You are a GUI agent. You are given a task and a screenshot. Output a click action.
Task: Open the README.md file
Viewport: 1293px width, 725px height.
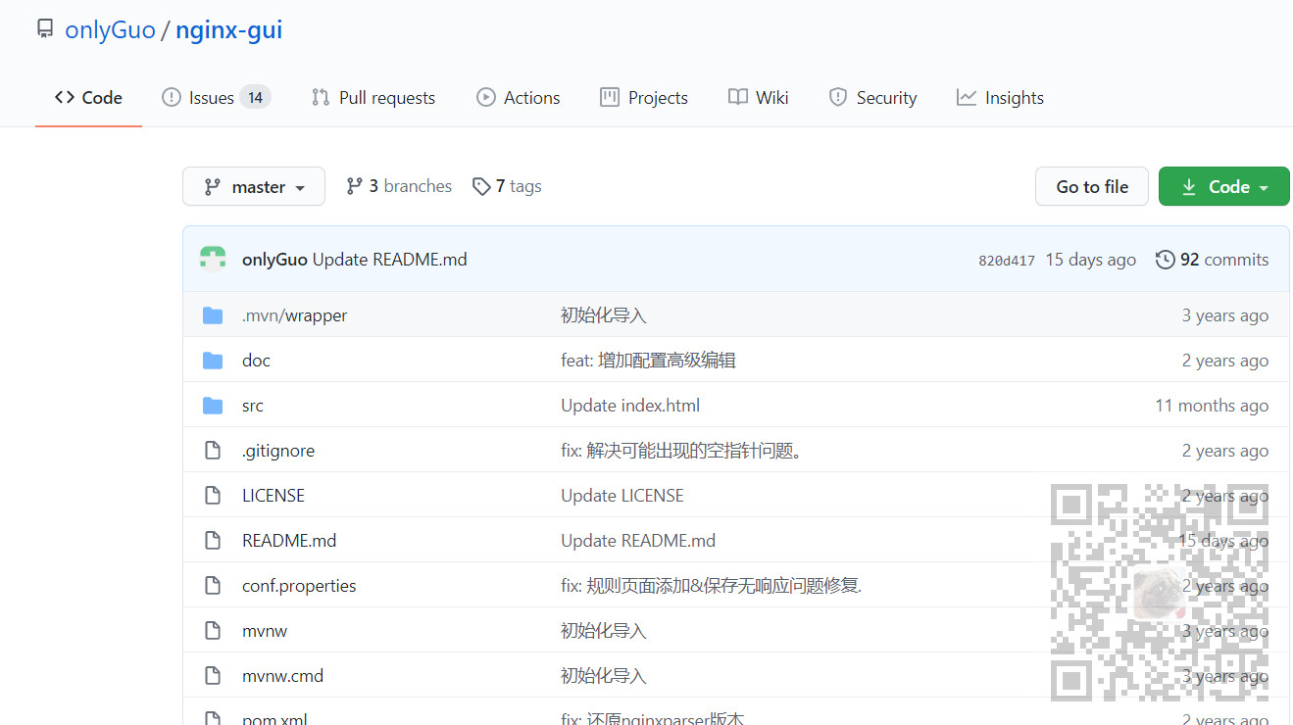pyautogui.click(x=289, y=541)
